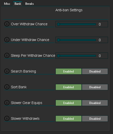
Task: Select the Bank tab
Action: 17,4
